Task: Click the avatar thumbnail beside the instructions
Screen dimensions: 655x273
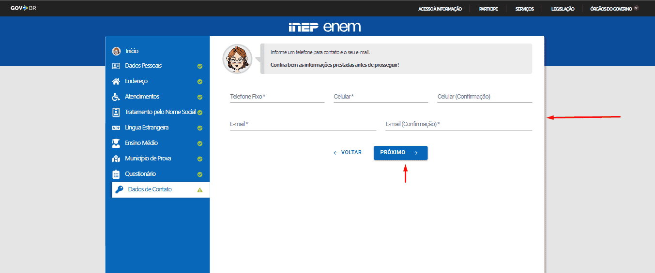Action: pos(237,58)
